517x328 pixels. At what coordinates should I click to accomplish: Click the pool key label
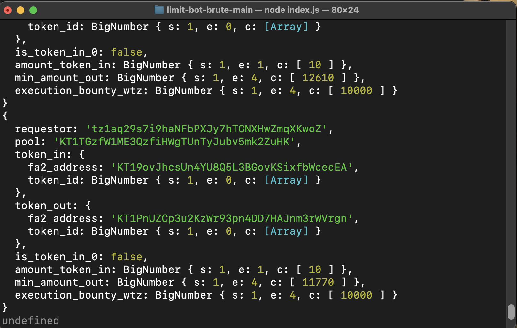click(27, 142)
